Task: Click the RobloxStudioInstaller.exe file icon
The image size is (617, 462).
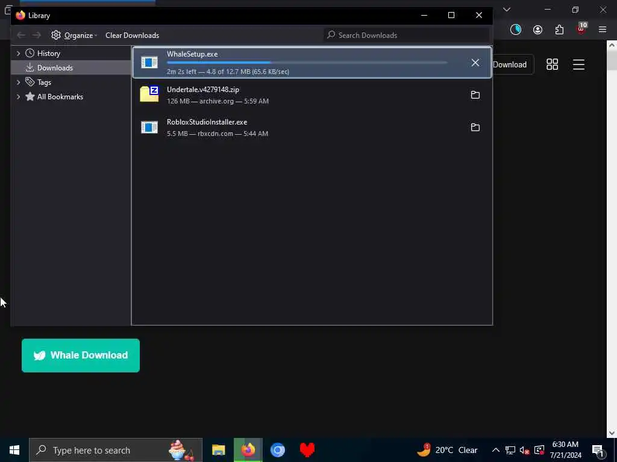Action: coord(149,128)
